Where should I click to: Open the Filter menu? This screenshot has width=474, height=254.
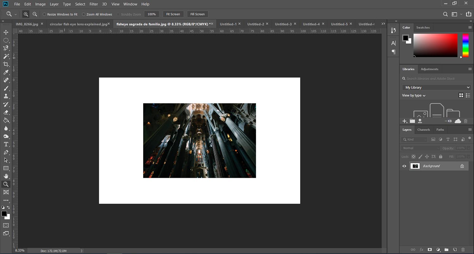click(94, 4)
